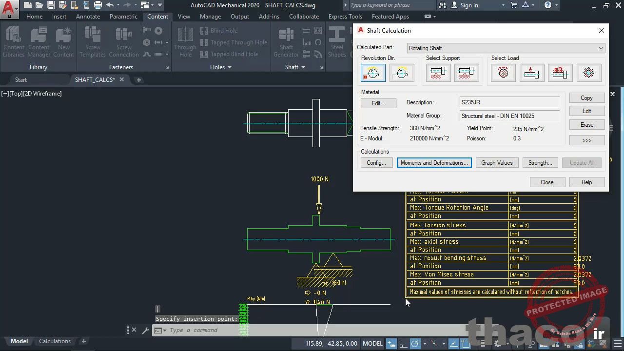
Task: Click the Config... button
Action: pyautogui.click(x=376, y=163)
